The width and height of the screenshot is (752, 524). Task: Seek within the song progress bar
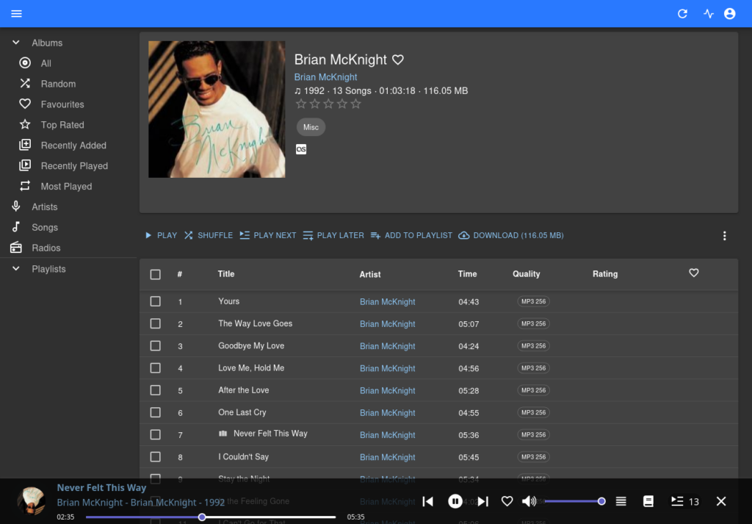pyautogui.click(x=211, y=517)
